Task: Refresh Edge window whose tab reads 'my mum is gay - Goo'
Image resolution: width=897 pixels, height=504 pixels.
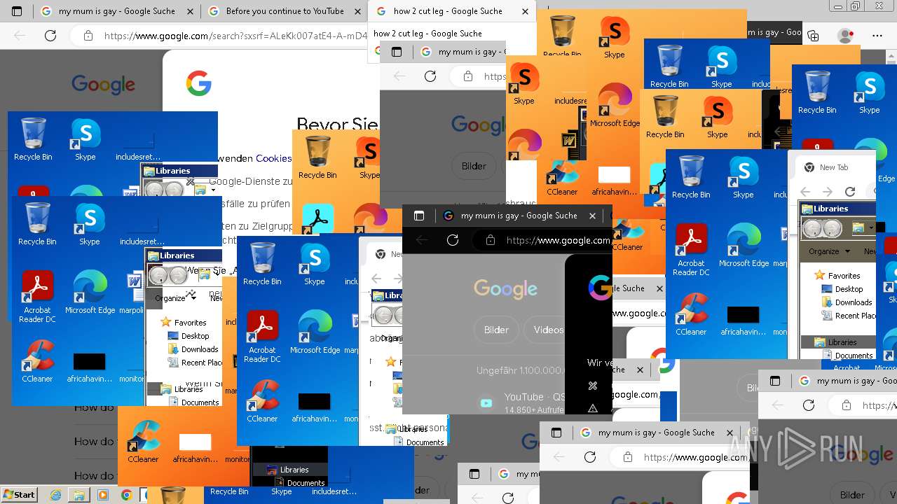Action: [809, 405]
